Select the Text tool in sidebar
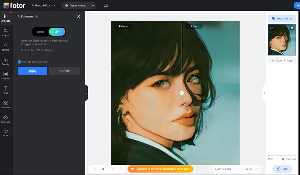 6,90
